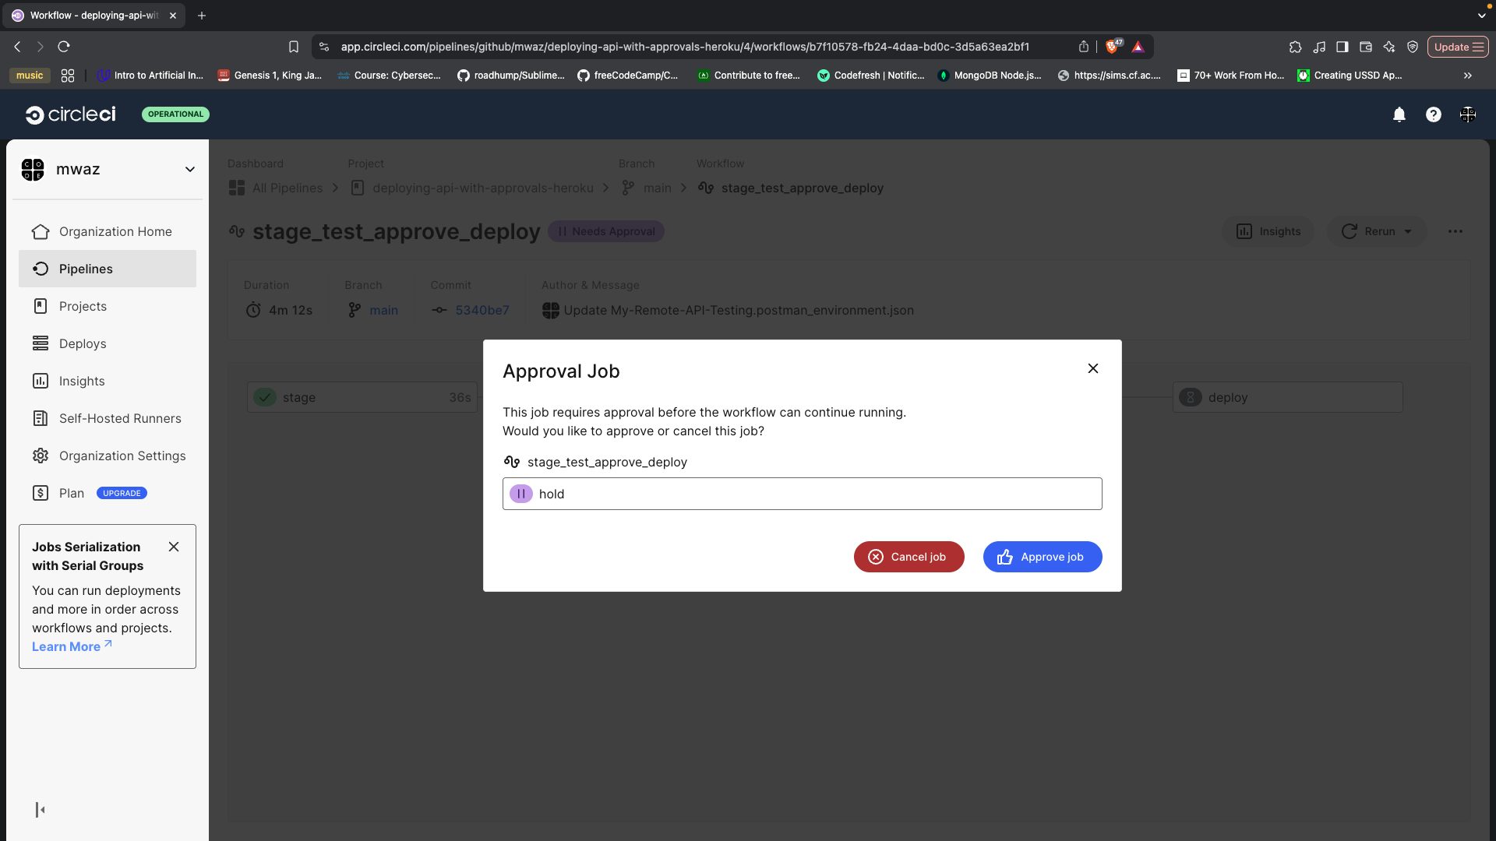
Task: Click the Learn More link about serial groups
Action: tap(66, 646)
